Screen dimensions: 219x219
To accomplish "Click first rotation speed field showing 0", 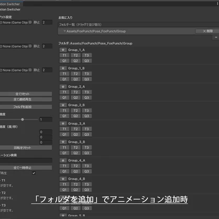I will [46, 132].
